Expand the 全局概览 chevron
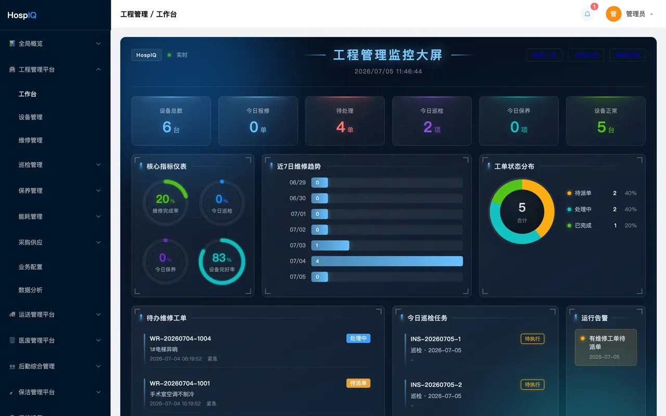The width and height of the screenshot is (666, 416). tap(99, 44)
